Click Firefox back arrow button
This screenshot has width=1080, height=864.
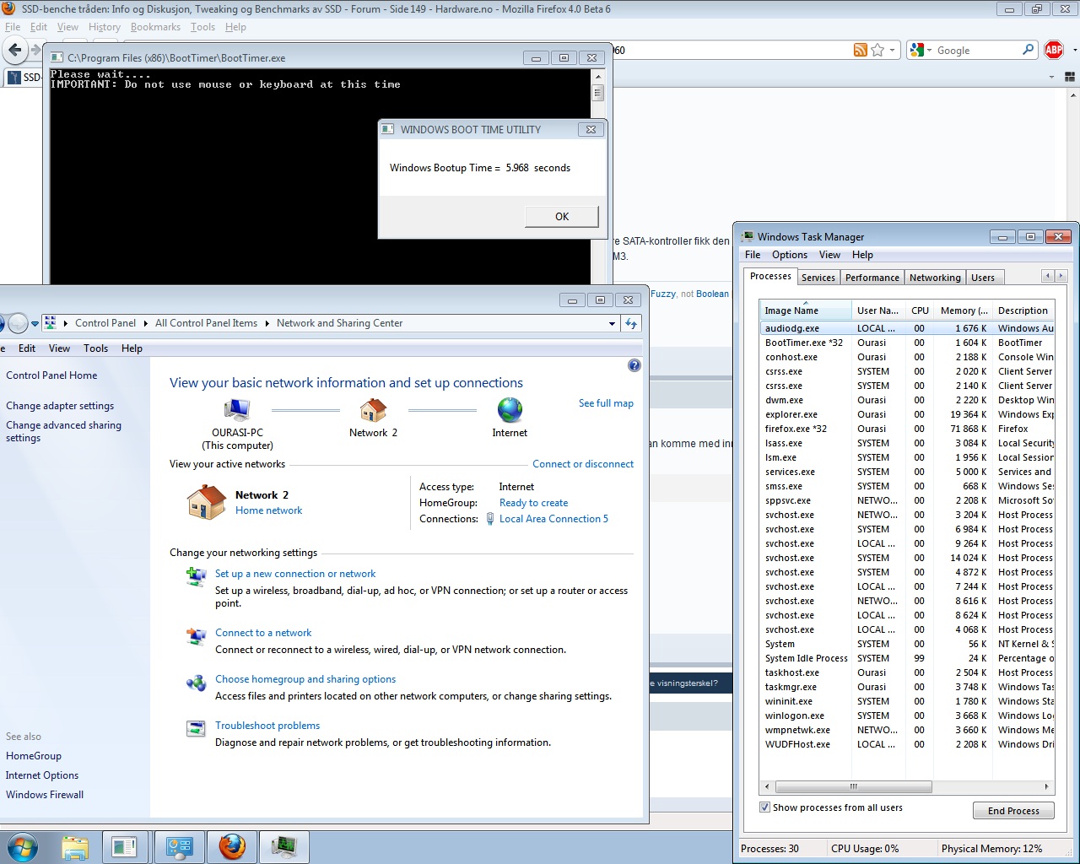[15, 50]
